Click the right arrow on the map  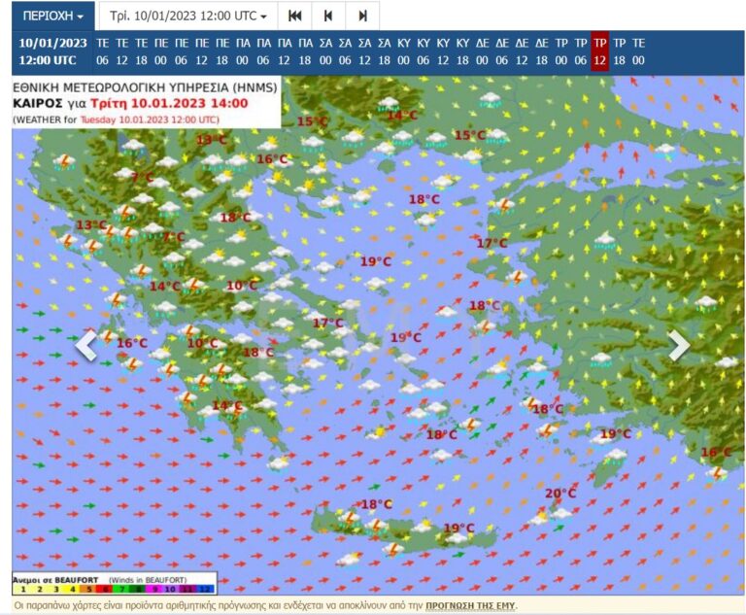click(x=679, y=345)
